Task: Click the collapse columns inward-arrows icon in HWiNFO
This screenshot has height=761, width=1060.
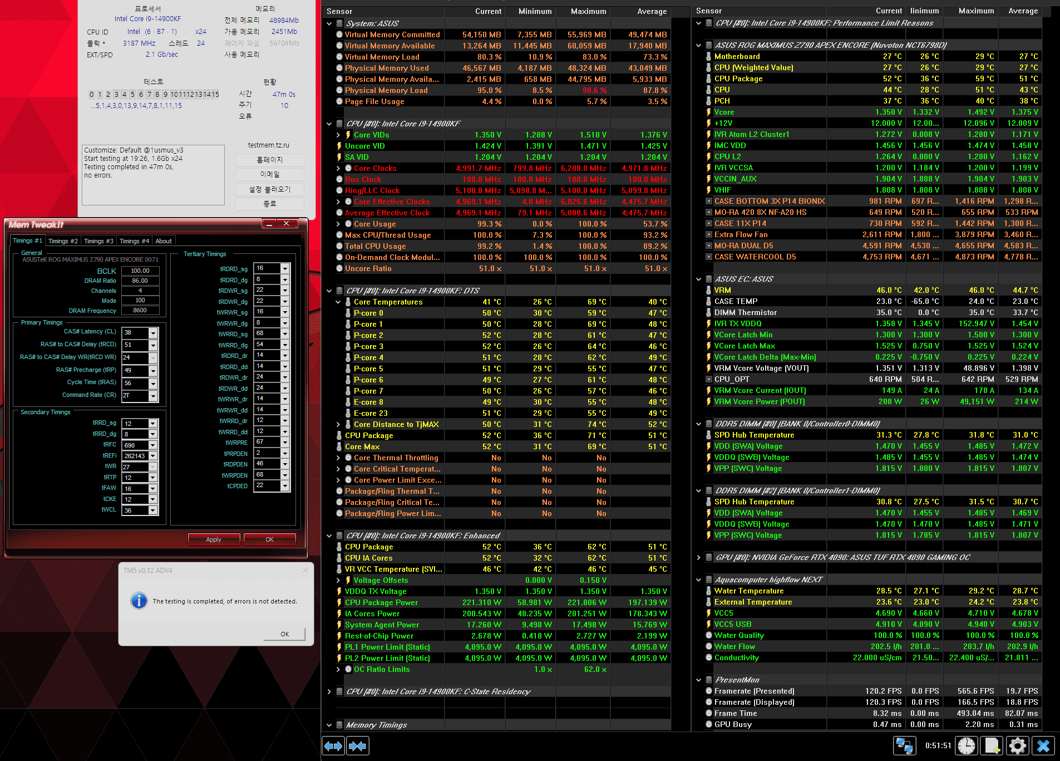Action: point(357,746)
